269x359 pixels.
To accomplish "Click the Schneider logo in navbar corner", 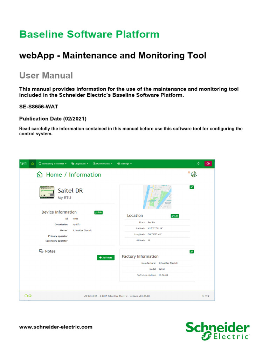I will 24,163.
